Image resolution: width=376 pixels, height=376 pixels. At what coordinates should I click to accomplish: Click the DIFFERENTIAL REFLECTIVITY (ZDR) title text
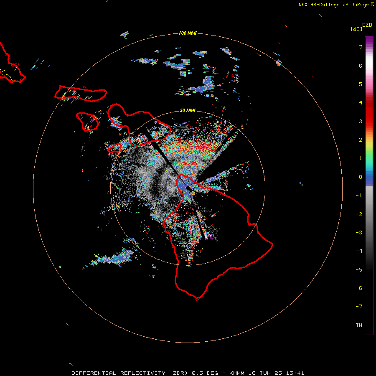coord(130,373)
